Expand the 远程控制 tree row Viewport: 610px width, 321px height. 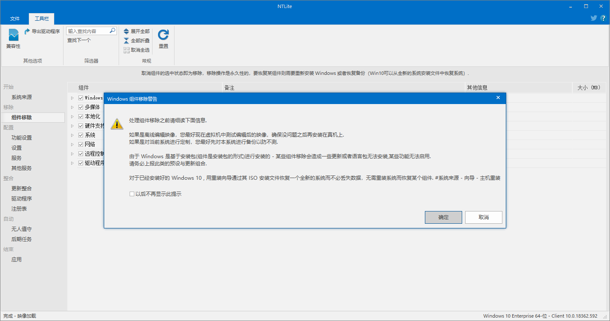point(72,154)
